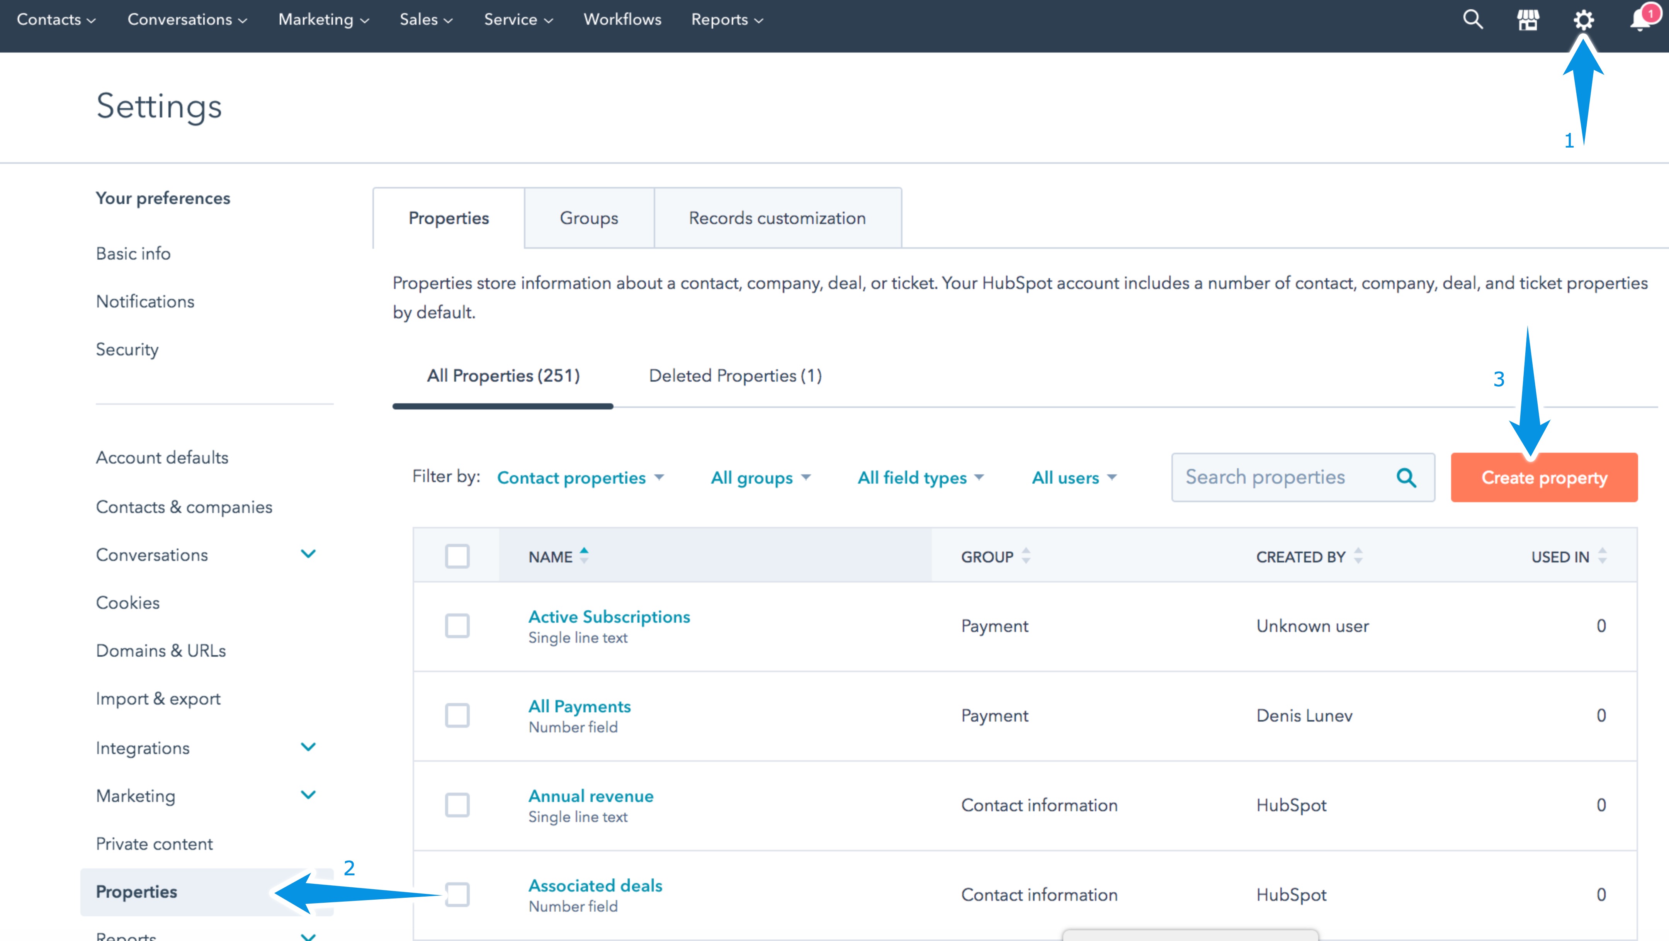Sort by the GROUP column arrows

click(1026, 555)
